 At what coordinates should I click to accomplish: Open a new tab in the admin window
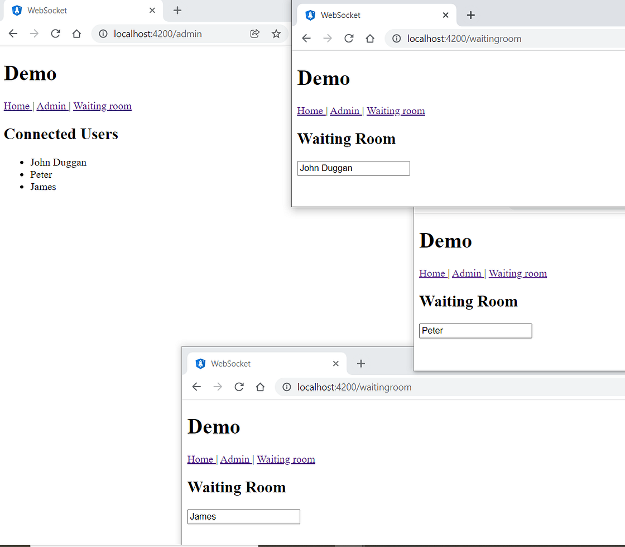pyautogui.click(x=177, y=10)
